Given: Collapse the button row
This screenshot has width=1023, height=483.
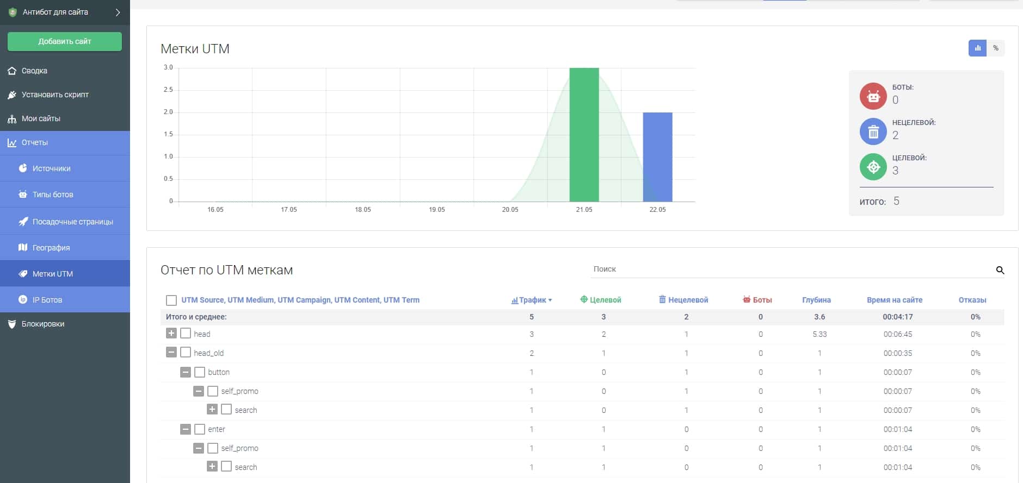Looking at the screenshot, I should (186, 372).
